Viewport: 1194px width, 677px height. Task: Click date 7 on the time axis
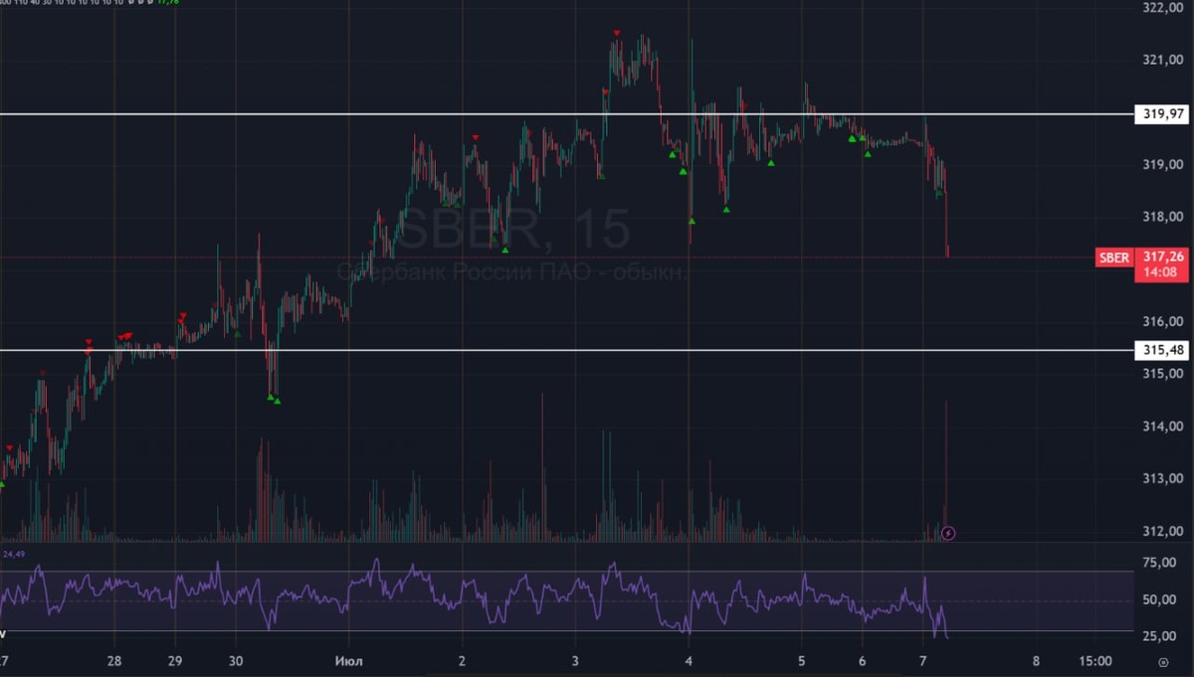tap(923, 661)
